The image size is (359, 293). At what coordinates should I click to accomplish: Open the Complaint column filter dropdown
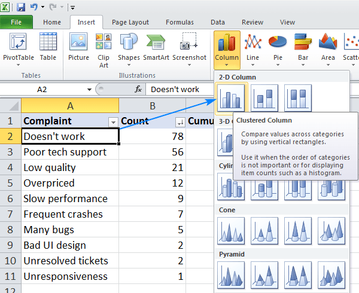coord(112,121)
